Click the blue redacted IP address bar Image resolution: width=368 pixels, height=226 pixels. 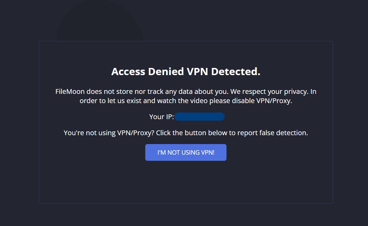point(199,117)
